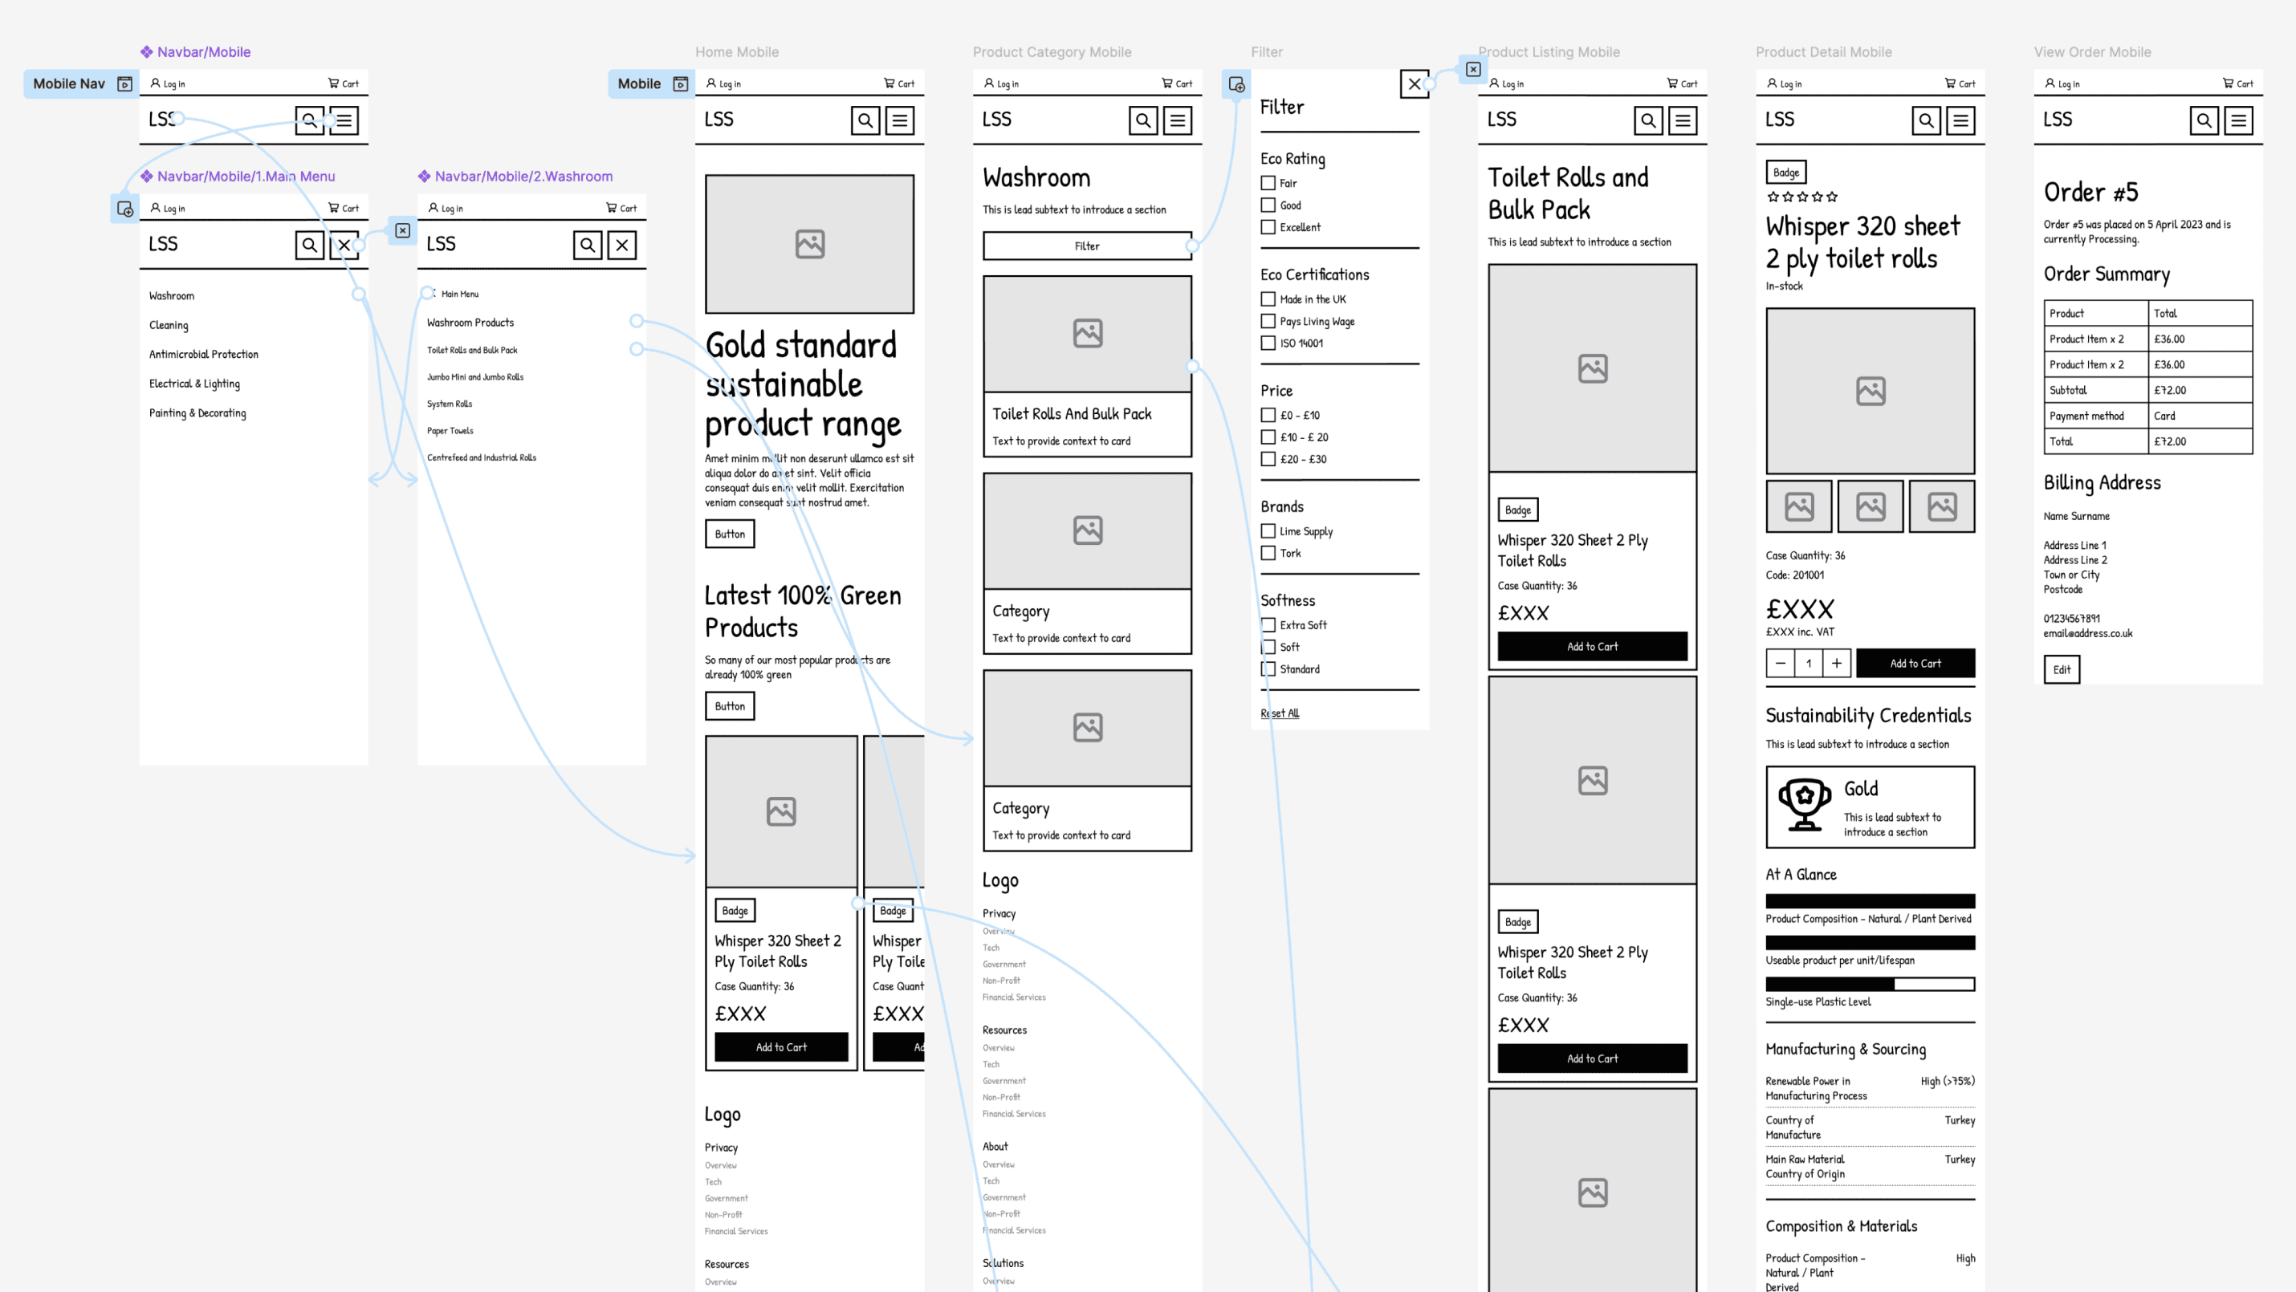The height and width of the screenshot is (1292, 2296).
Task: Tick the Fair eco rating checkbox
Action: [x=1268, y=184]
